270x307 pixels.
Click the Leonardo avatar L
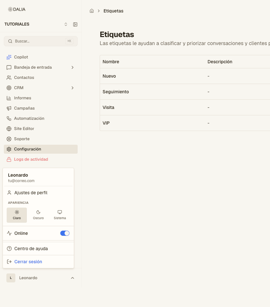[x=11, y=278]
